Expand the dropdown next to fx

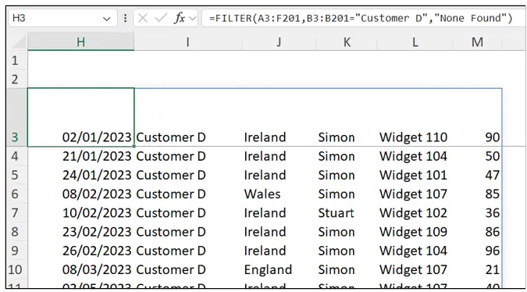pos(193,19)
